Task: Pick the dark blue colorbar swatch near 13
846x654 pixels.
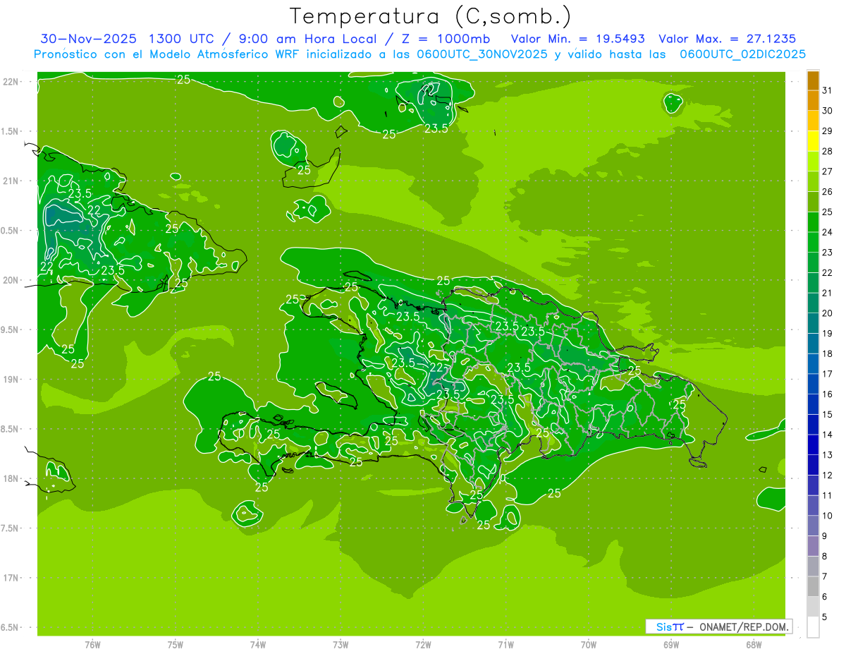Action: tap(813, 445)
